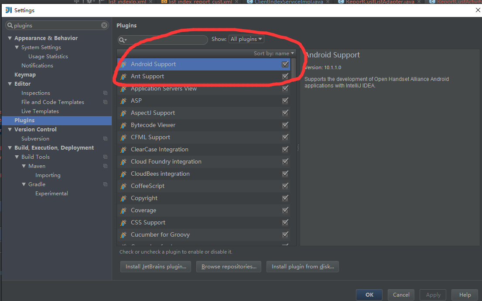Click the Cucumber for Groovy plugin icon
This screenshot has width=482, height=301.
point(123,235)
